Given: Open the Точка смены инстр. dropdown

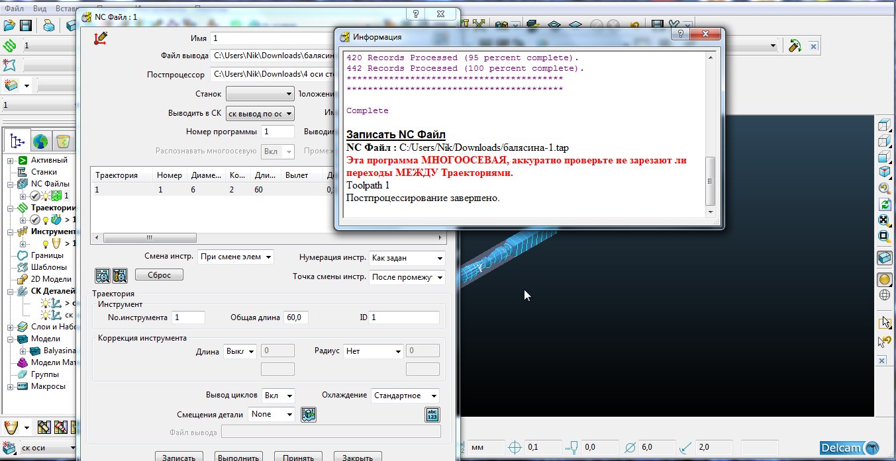Looking at the screenshot, I should (x=407, y=277).
